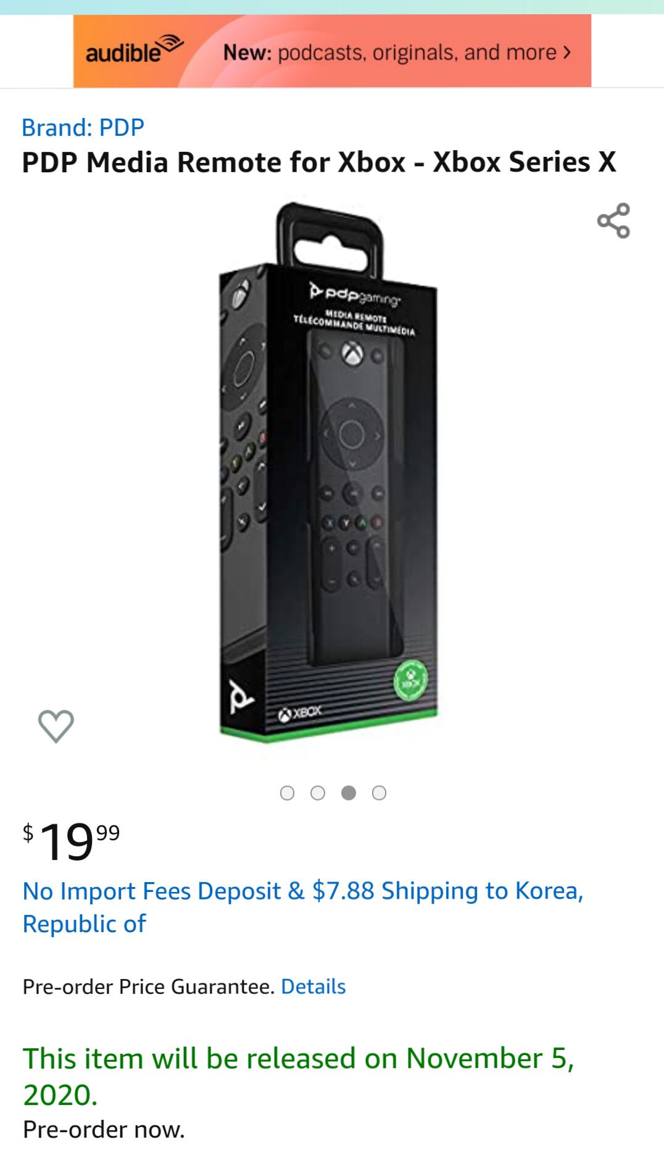Add item to wishlist with heart icon
This screenshot has width=664, height=1171.
pos(56,725)
